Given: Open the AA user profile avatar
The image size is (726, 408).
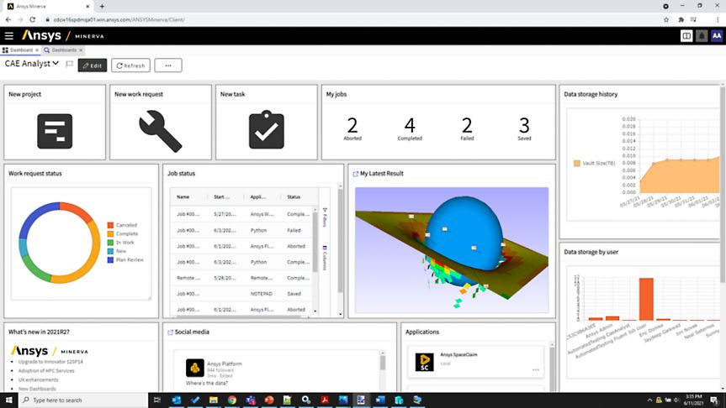Looking at the screenshot, I should pos(716,35).
